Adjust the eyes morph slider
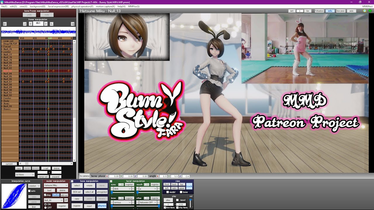374x210 pixels. click(x=122, y=192)
